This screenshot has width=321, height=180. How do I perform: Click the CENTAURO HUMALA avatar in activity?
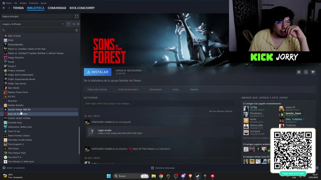coord(87,122)
